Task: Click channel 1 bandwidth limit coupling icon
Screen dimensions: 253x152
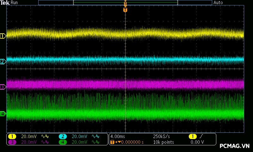Action: pyautogui.click(x=45, y=136)
